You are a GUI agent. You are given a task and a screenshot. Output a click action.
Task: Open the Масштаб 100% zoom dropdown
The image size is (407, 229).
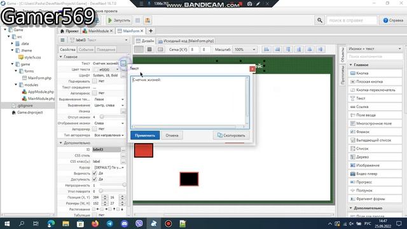coord(244,50)
